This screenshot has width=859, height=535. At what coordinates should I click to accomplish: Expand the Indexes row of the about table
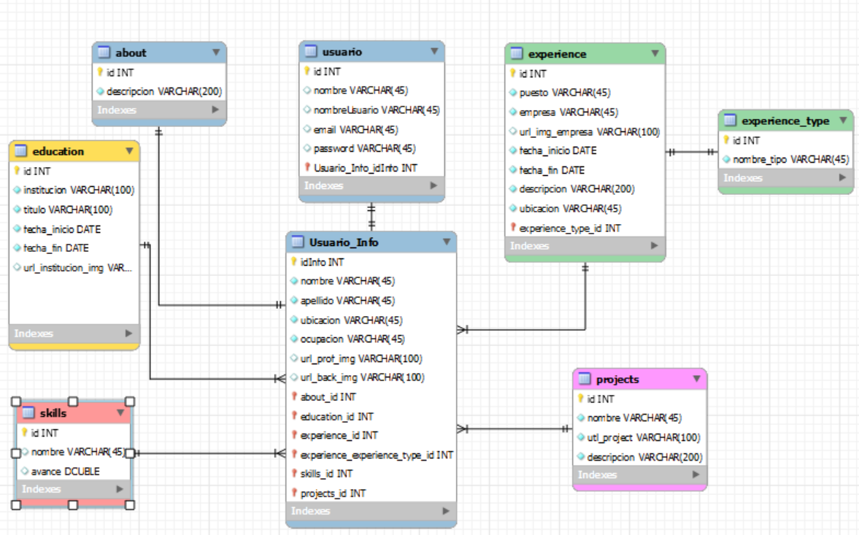(216, 109)
